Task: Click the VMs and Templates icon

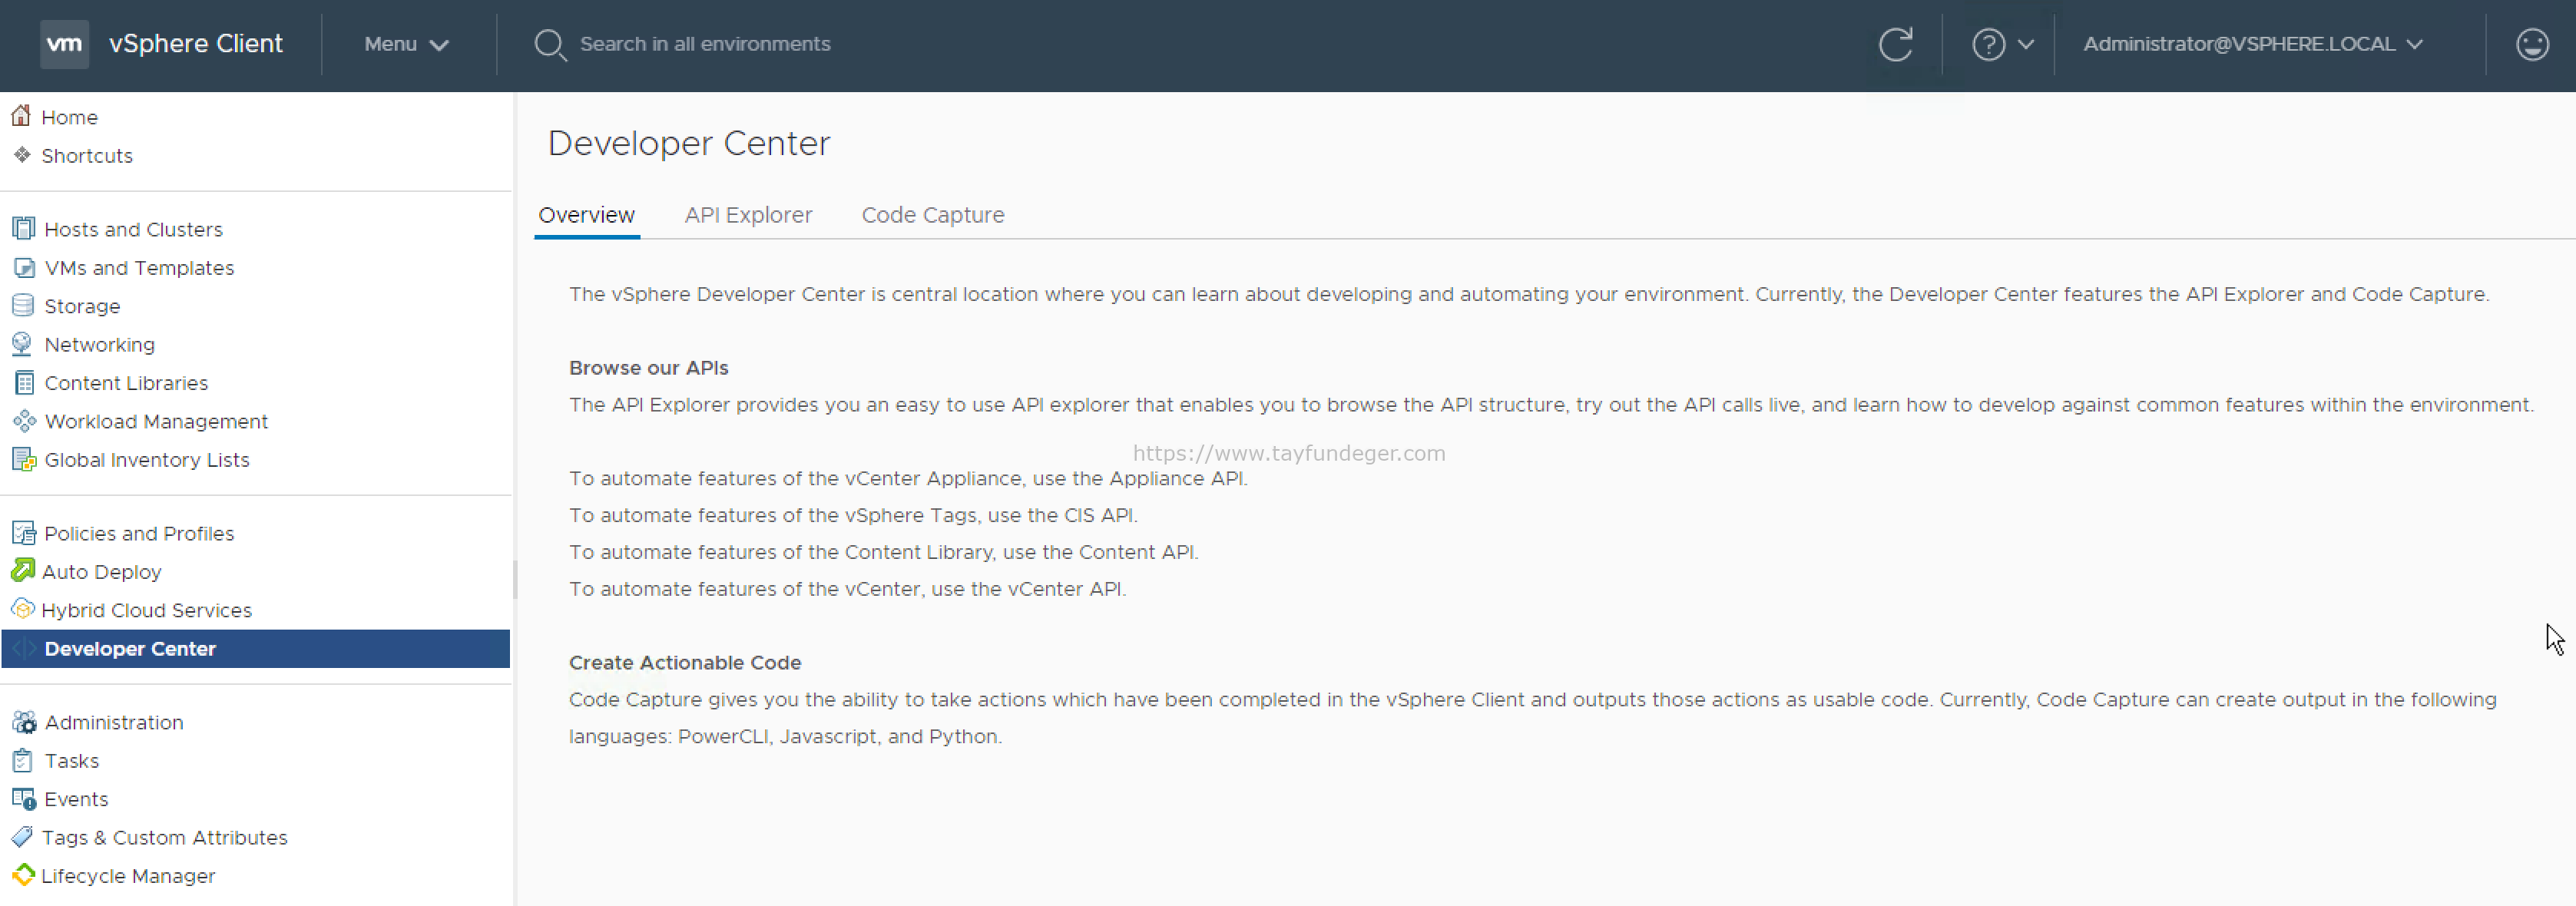Action: [23, 268]
